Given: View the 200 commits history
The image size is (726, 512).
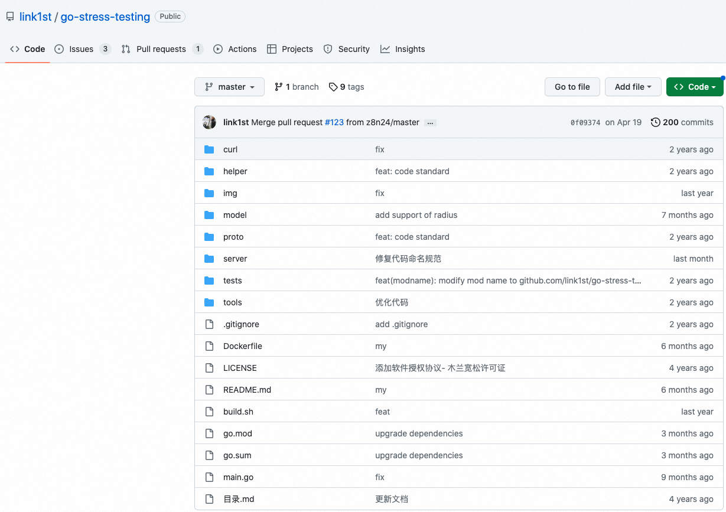Looking at the screenshot, I should coord(682,122).
